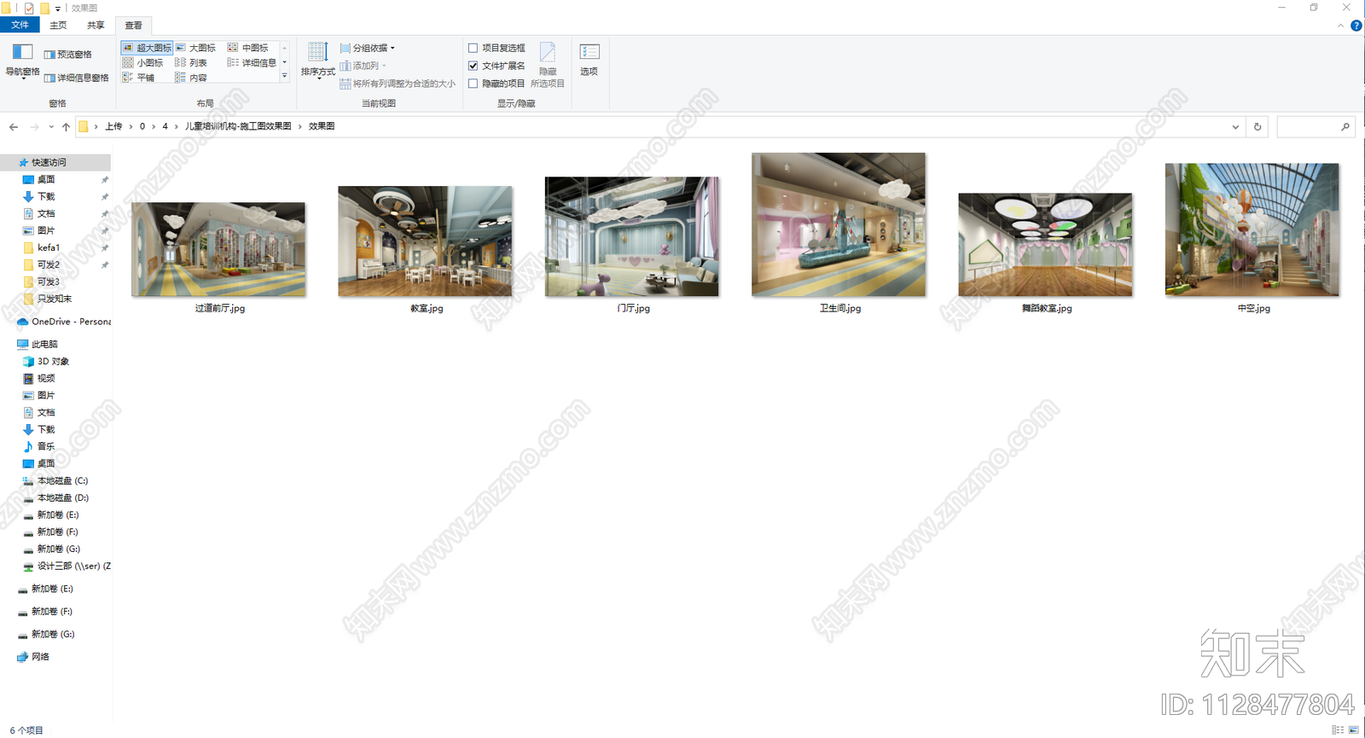Select medium icons (中图标) layout
1365x738 pixels.
click(248, 48)
